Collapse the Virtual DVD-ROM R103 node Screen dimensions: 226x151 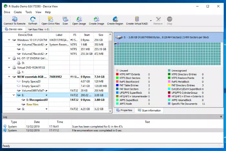pos(9,67)
